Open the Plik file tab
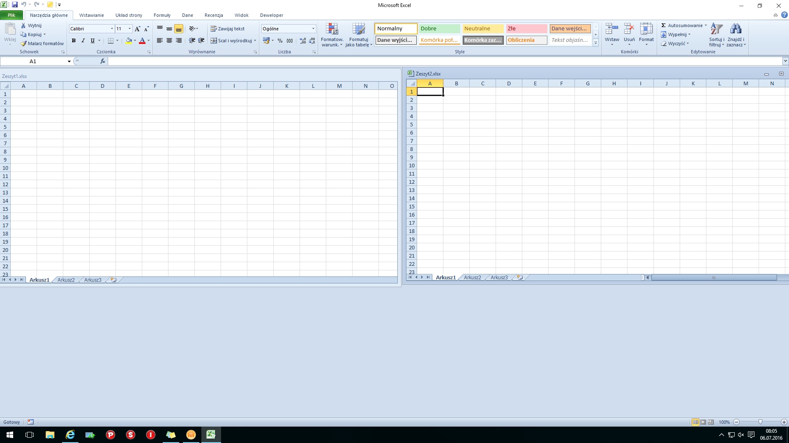Viewport: 789px width, 443px height. pyautogui.click(x=12, y=15)
